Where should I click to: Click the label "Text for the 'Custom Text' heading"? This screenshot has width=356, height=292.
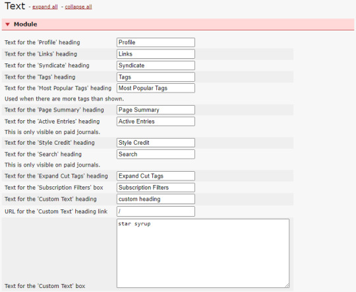[x=51, y=199]
